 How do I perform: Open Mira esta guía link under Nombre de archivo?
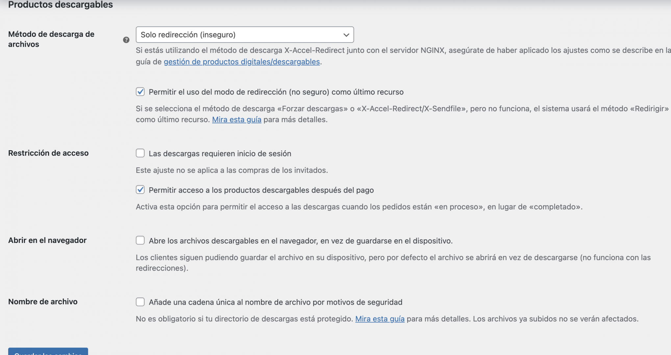tap(380, 319)
